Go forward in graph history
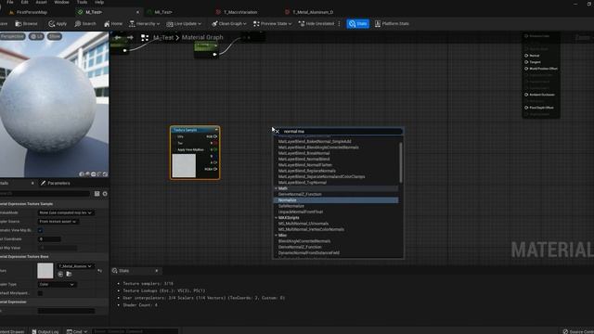Image resolution: width=594 pixels, height=334 pixels. pos(130,37)
